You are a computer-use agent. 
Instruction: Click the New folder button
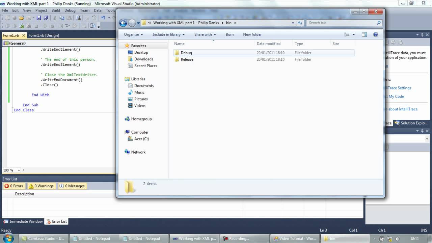click(252, 34)
